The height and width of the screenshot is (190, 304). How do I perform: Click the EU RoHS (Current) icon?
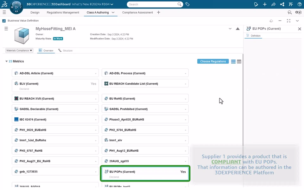106,98
